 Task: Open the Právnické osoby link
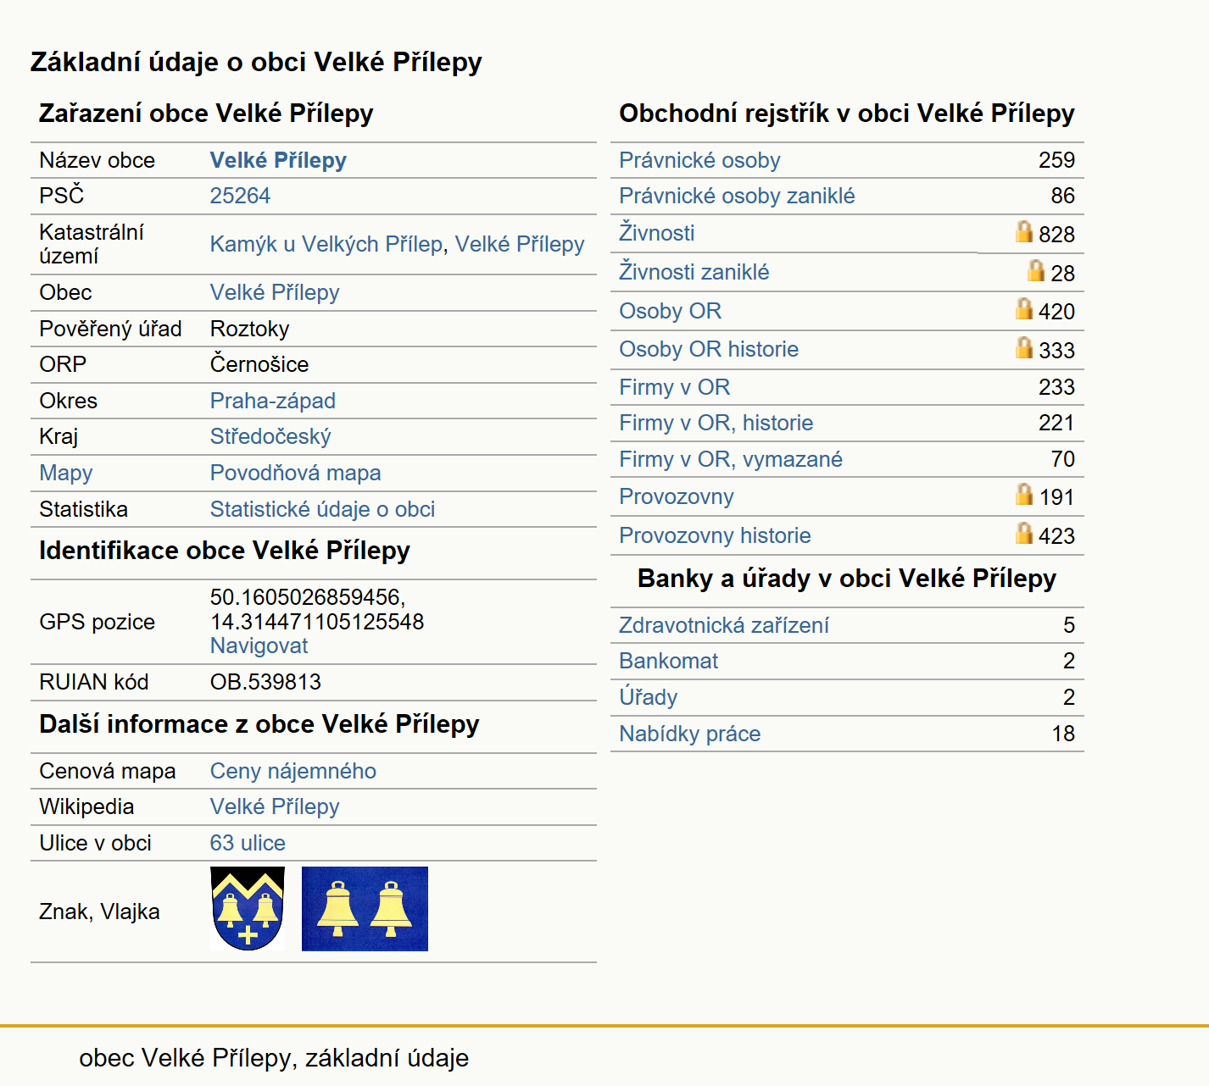pyautogui.click(x=699, y=160)
